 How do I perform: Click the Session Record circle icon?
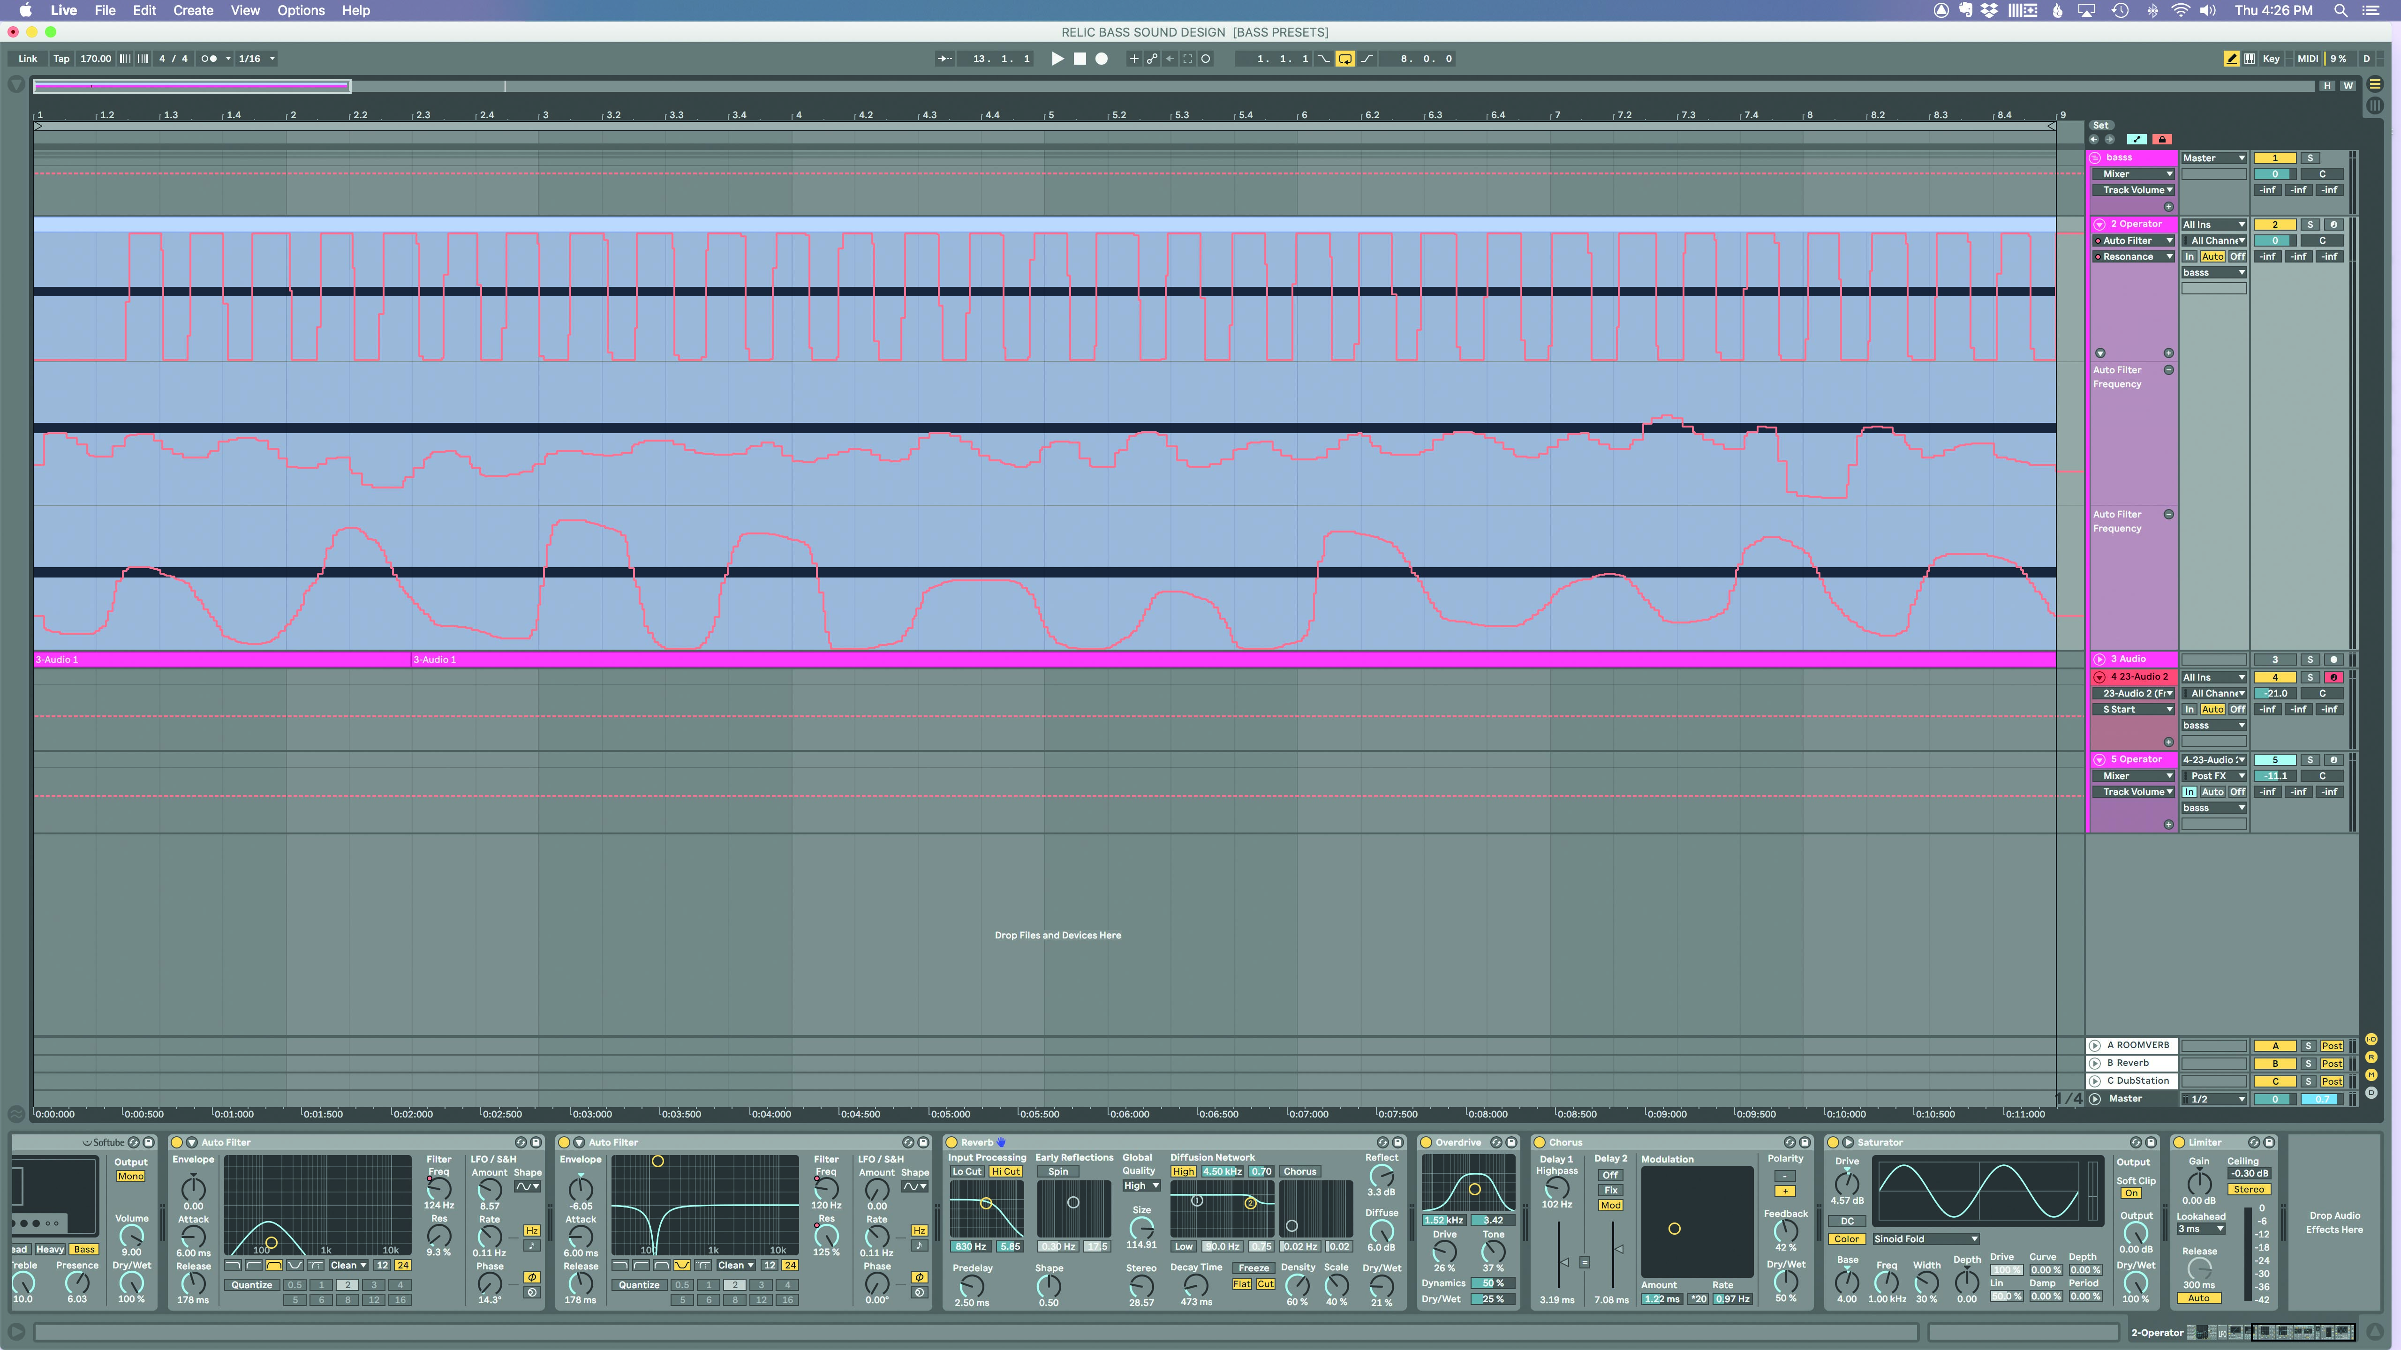pyautogui.click(x=1206, y=59)
